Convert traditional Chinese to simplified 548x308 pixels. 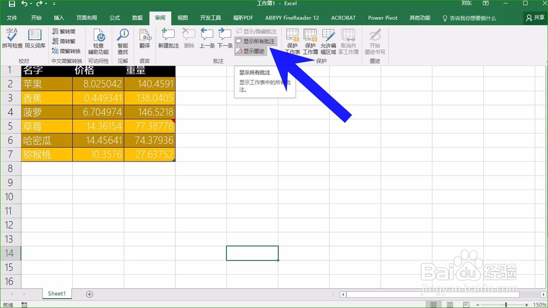coord(64,31)
